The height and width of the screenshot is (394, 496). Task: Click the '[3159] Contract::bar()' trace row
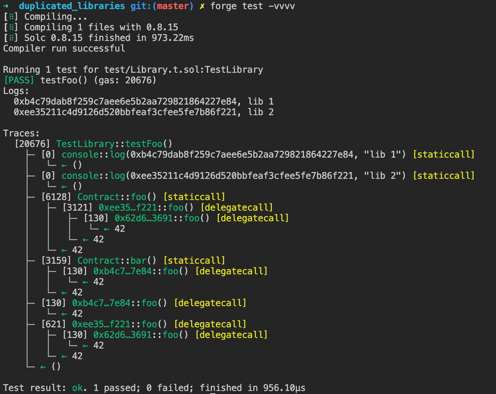(x=133, y=261)
